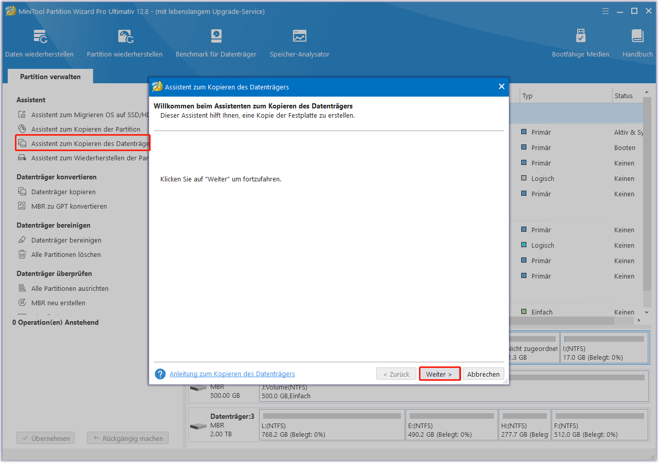Click the Assistent section heading
Image resolution: width=659 pixels, height=463 pixels.
31,100
